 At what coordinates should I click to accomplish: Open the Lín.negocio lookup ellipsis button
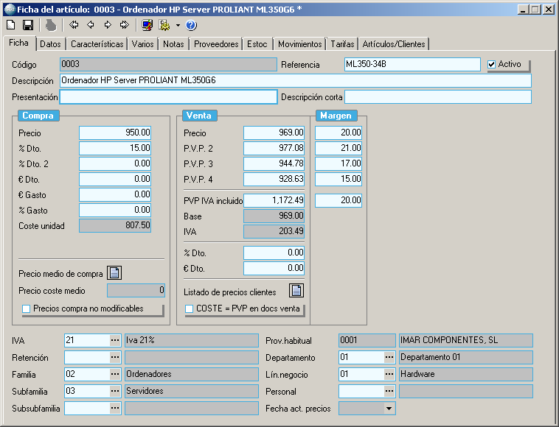[389, 374]
